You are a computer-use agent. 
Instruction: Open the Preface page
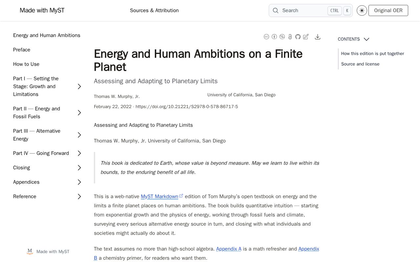tap(22, 50)
